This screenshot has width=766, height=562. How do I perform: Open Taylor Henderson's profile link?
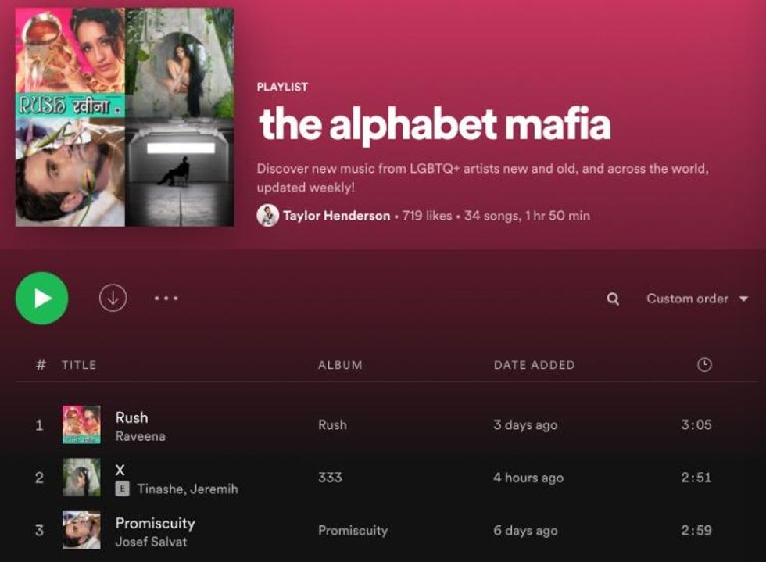click(x=337, y=216)
